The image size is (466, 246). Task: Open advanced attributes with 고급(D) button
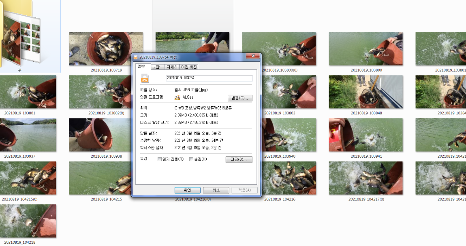[x=239, y=159]
